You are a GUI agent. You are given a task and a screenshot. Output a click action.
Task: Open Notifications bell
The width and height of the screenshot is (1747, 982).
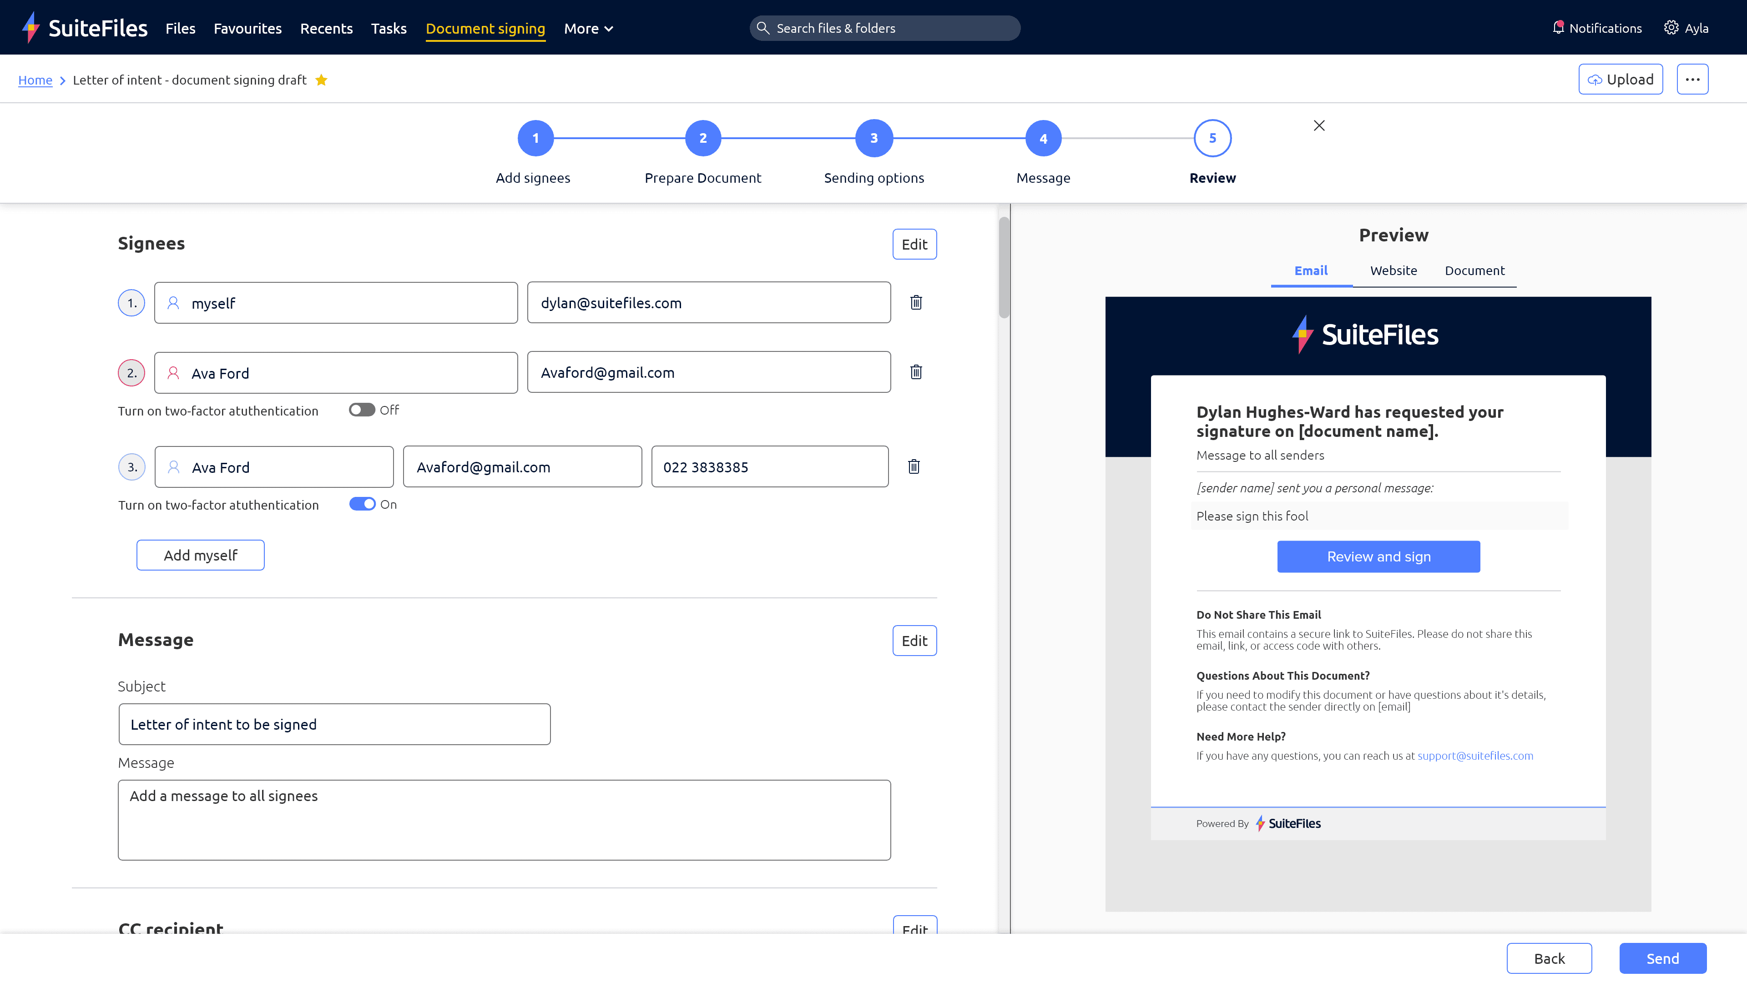coord(1558,28)
